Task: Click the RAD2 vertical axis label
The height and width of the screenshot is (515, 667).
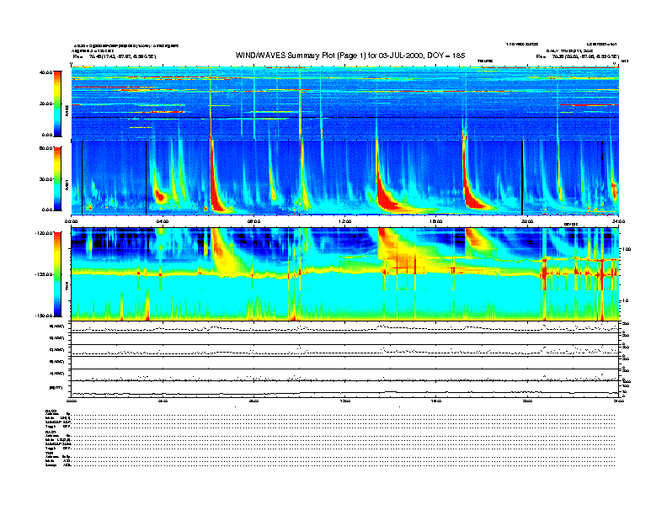Action: [x=67, y=111]
